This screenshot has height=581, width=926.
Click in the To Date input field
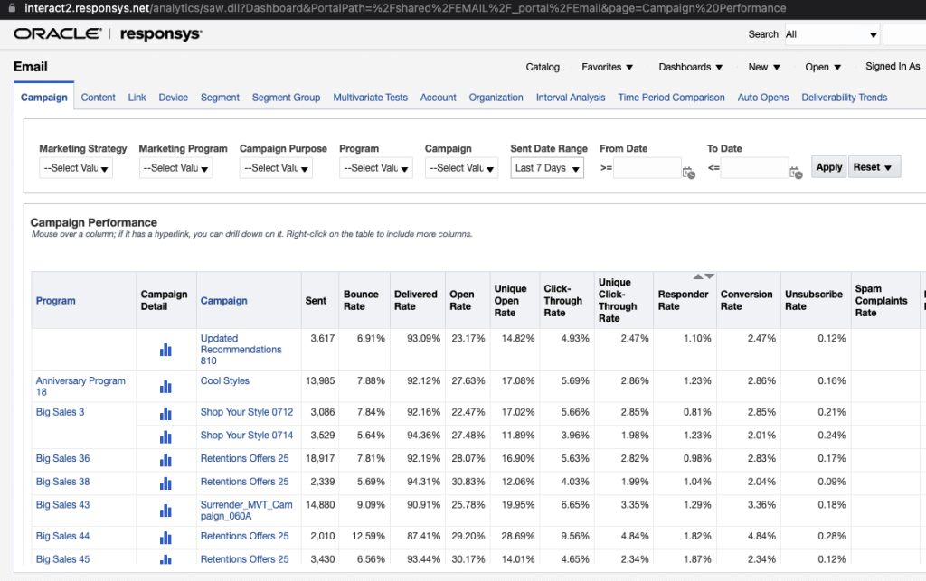(754, 168)
